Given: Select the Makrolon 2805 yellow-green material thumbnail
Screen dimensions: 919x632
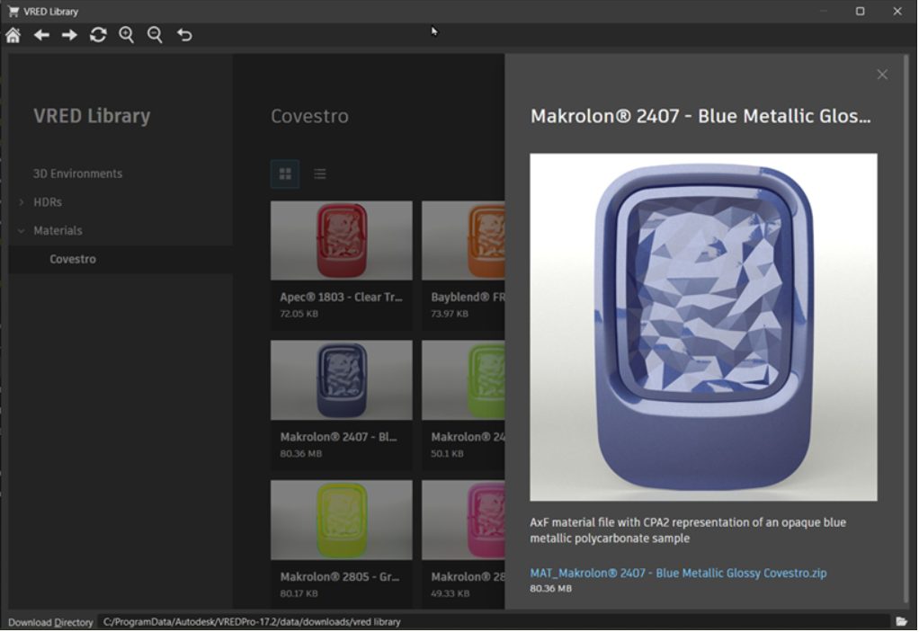Looking at the screenshot, I should 341,520.
